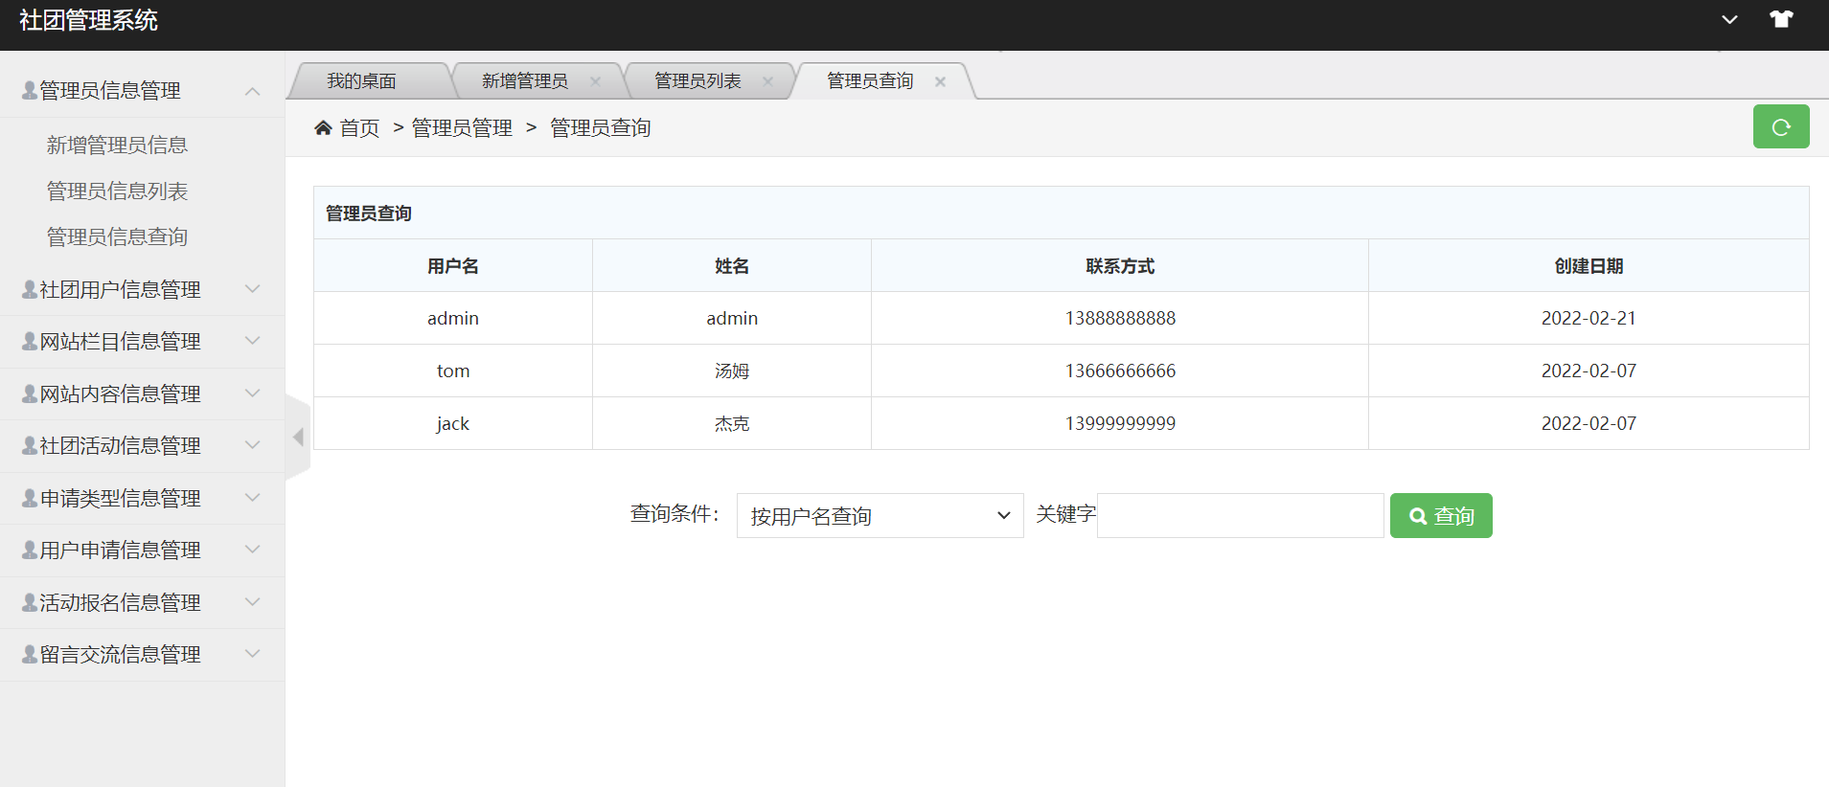
Task: Expand the 申请类型信息管理 chevron
Action: 253,497
